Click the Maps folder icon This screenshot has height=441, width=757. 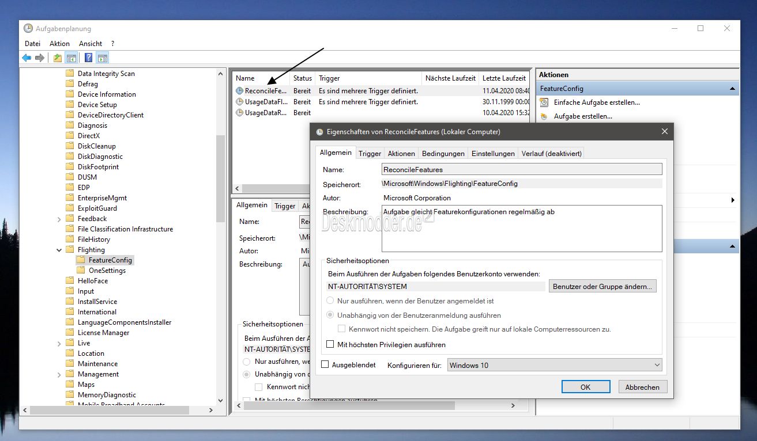pyautogui.click(x=70, y=385)
